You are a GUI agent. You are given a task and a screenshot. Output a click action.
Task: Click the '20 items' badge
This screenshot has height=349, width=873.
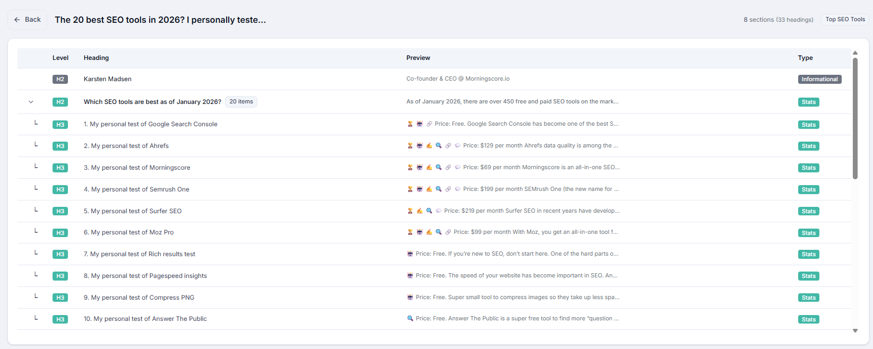point(241,102)
